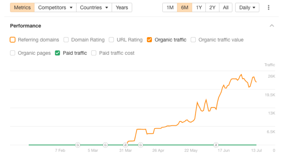Image resolution: width=283 pixels, height=155 pixels.
Task: Collapse the Performance section chevron
Action: tap(272, 26)
